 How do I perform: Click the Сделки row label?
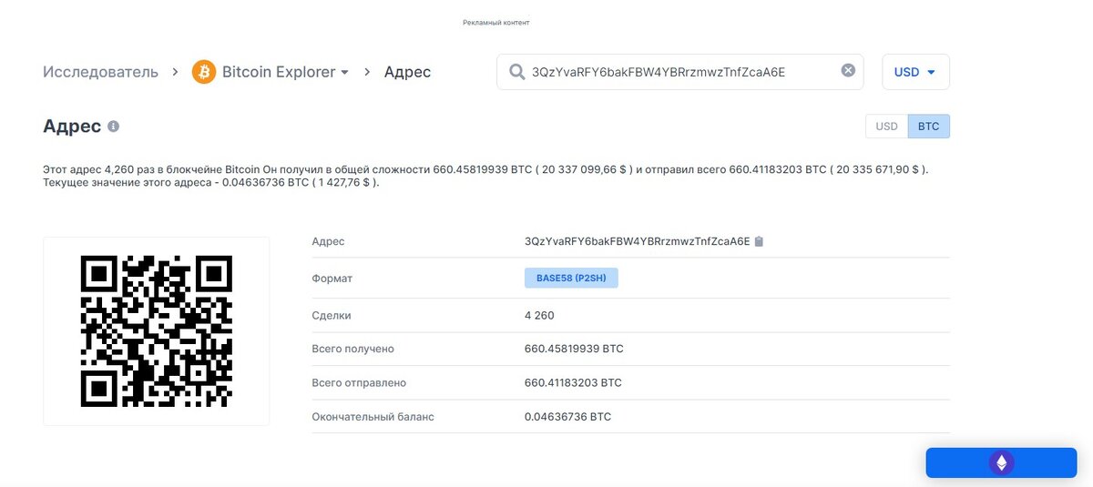(x=331, y=315)
